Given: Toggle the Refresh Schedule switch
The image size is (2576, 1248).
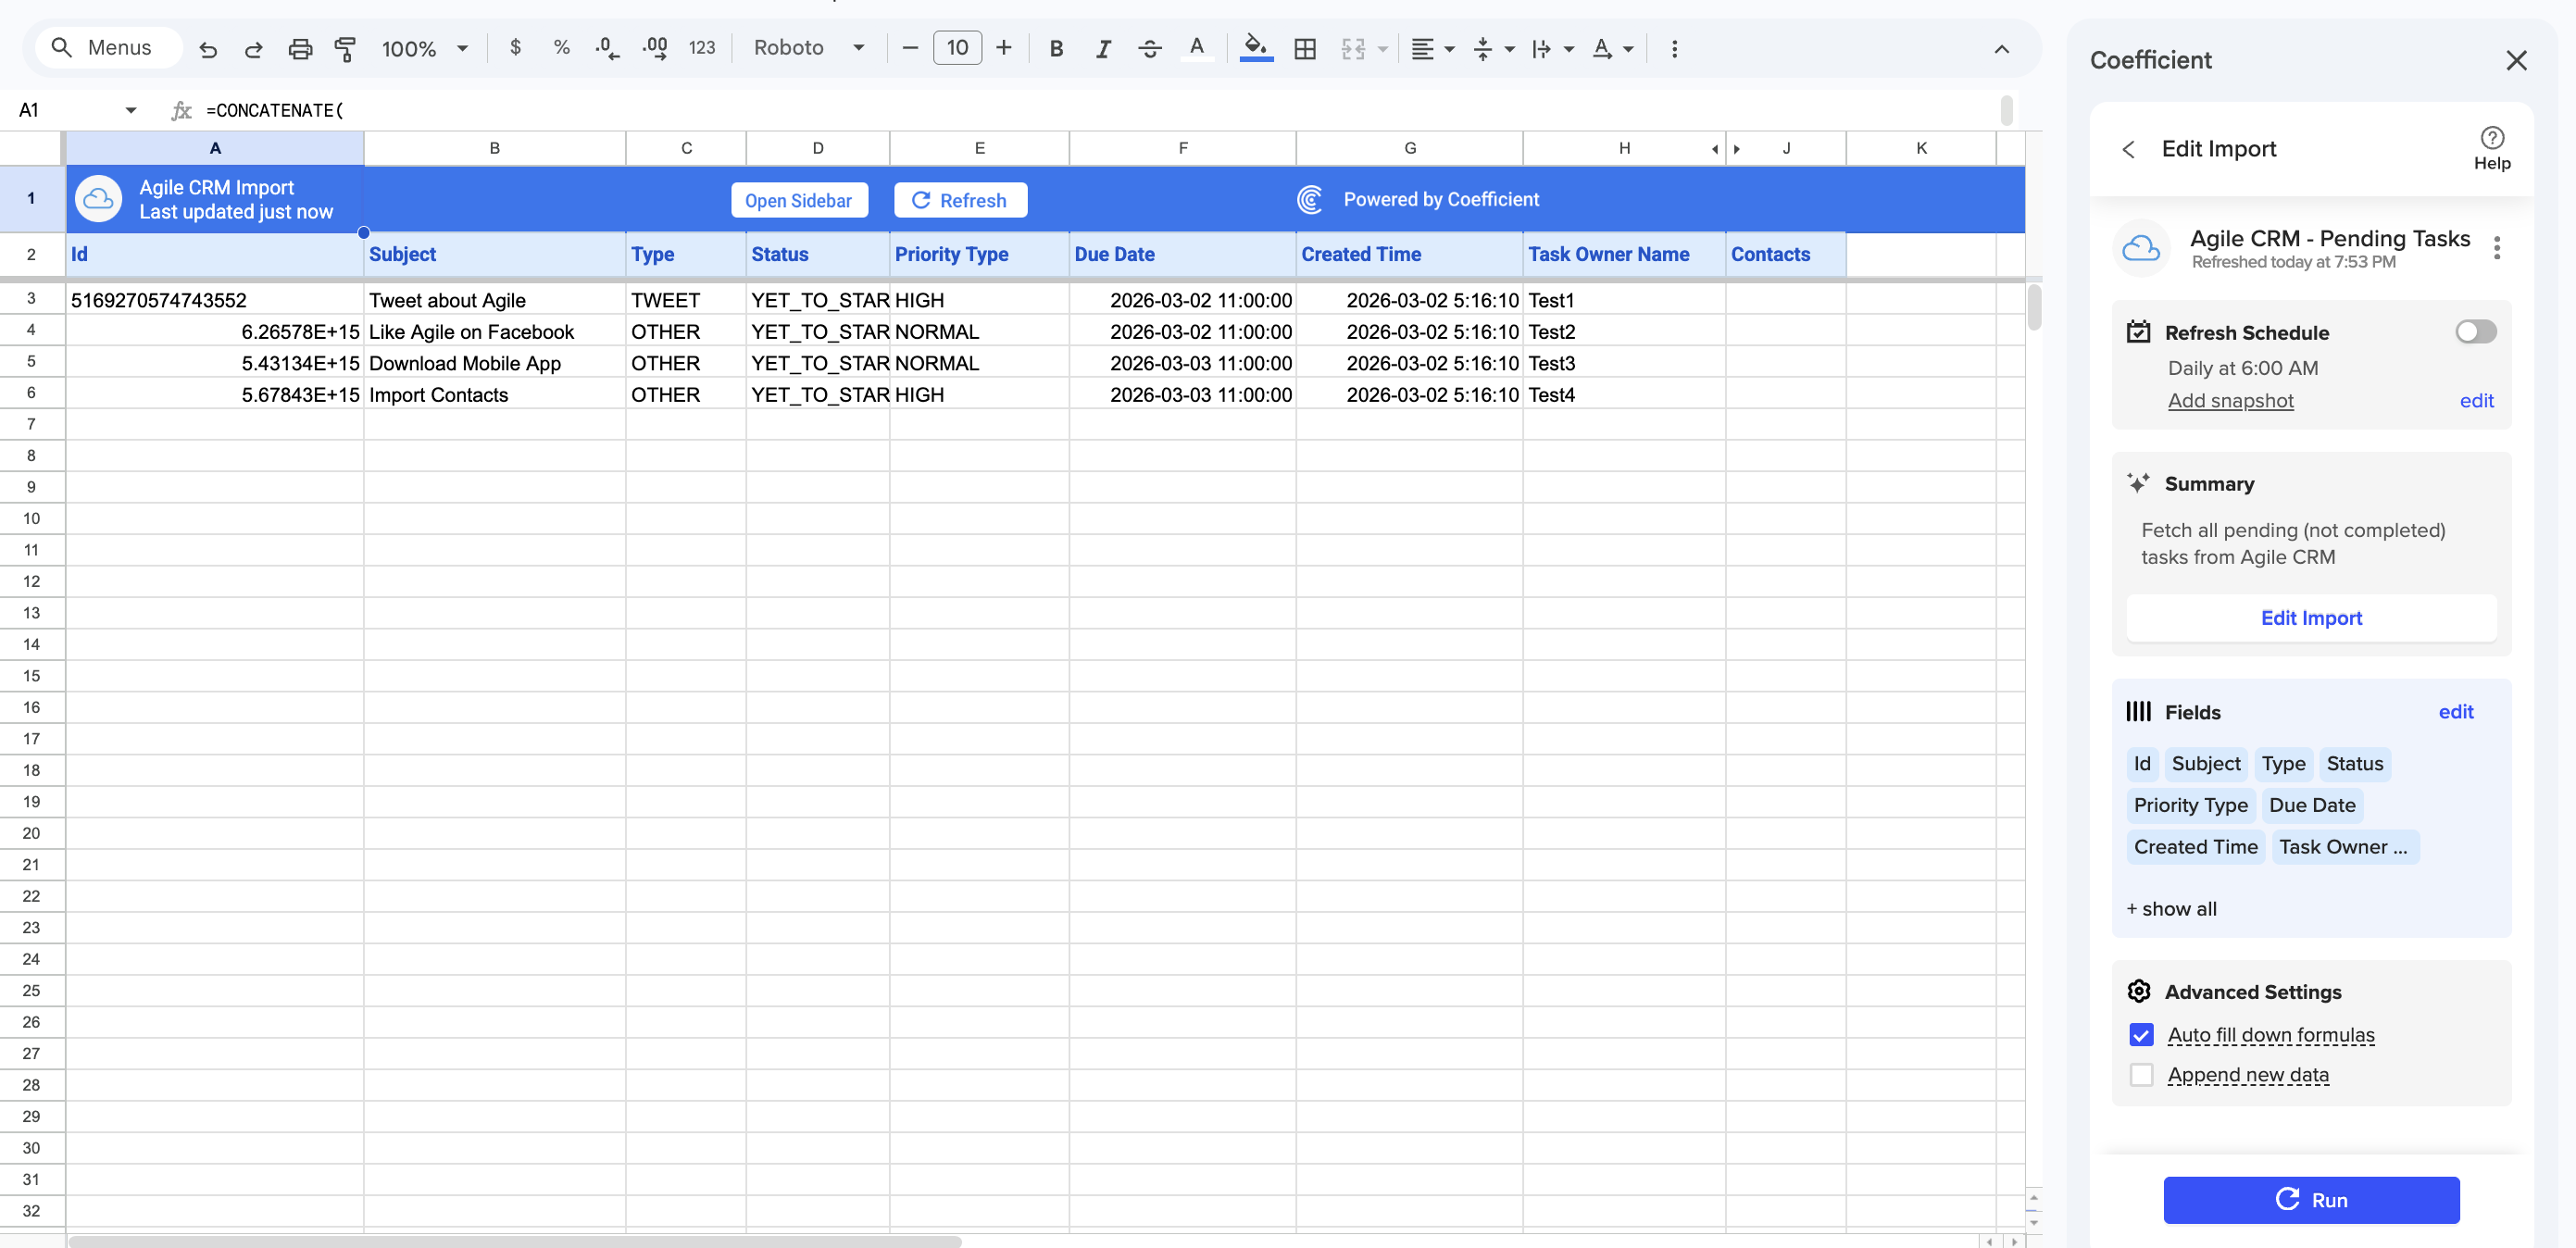Looking at the screenshot, I should click(x=2476, y=331).
